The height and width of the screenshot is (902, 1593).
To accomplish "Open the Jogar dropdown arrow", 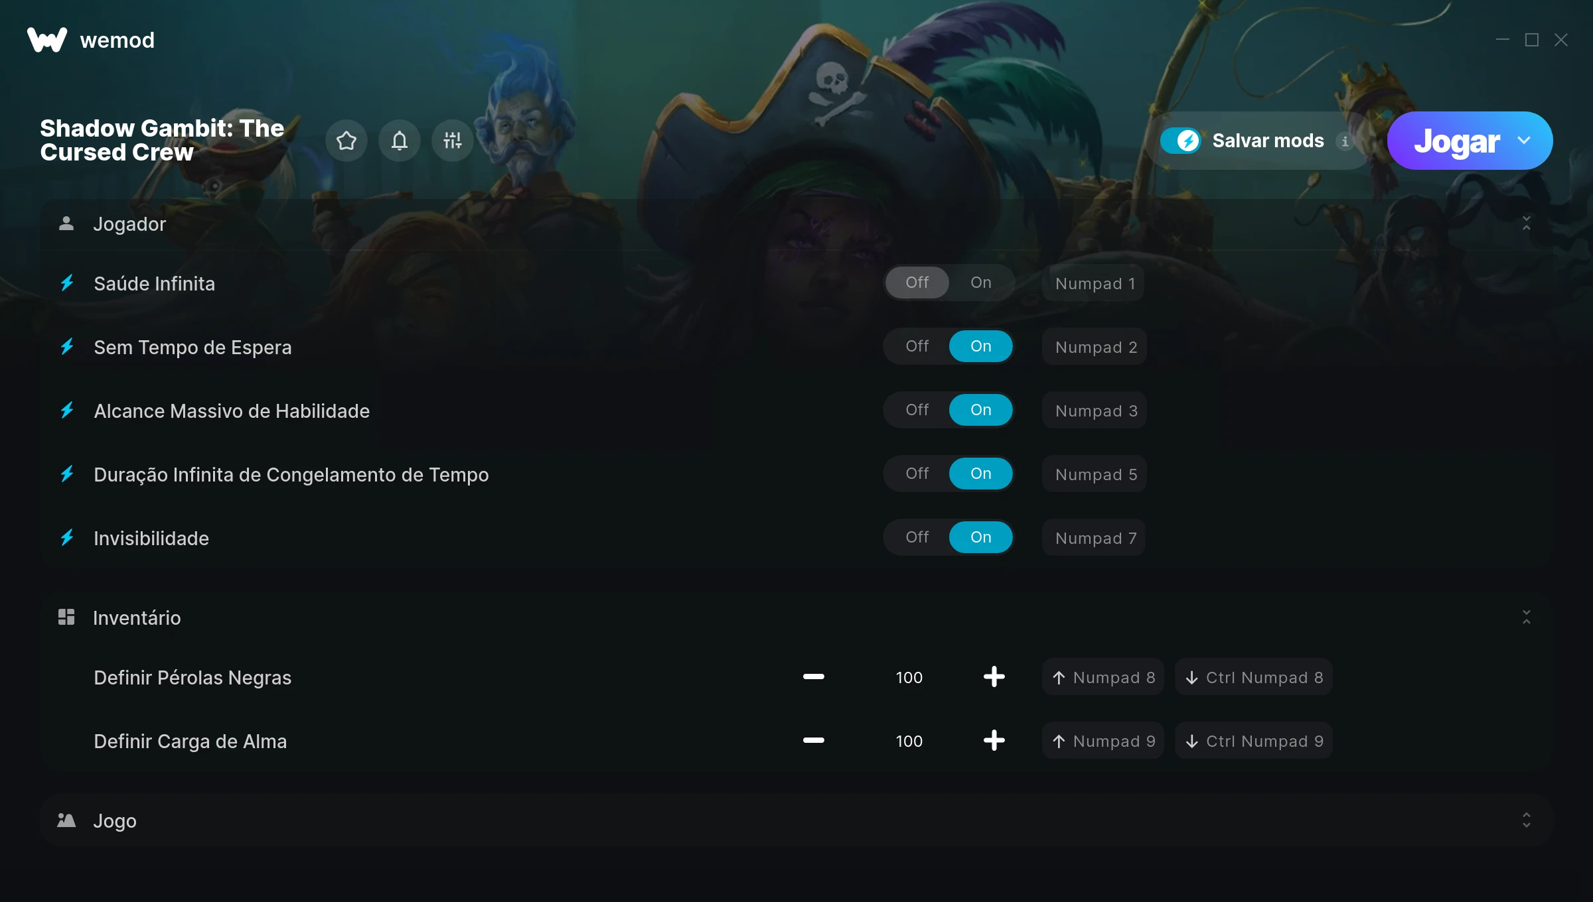I will click(x=1524, y=141).
